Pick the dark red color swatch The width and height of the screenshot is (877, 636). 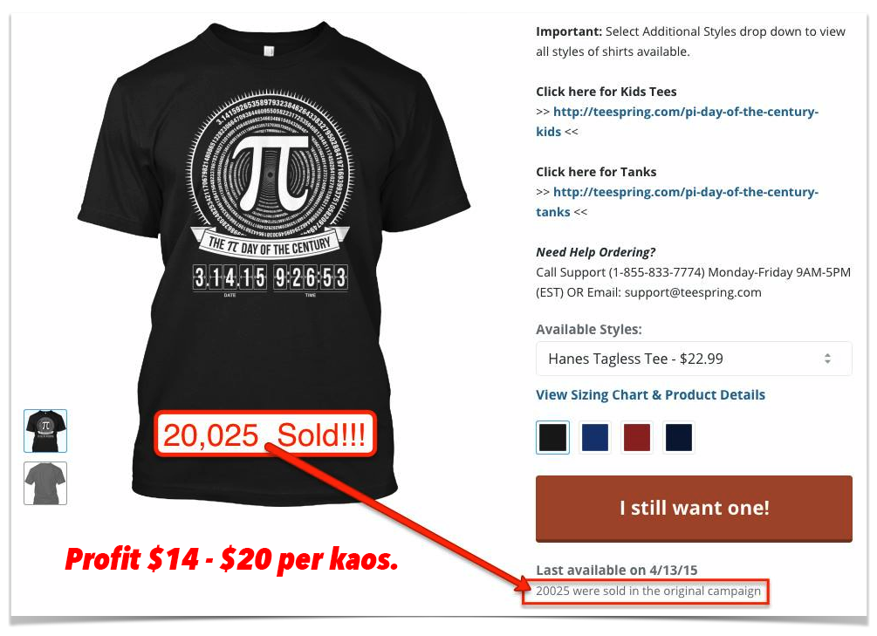636,437
